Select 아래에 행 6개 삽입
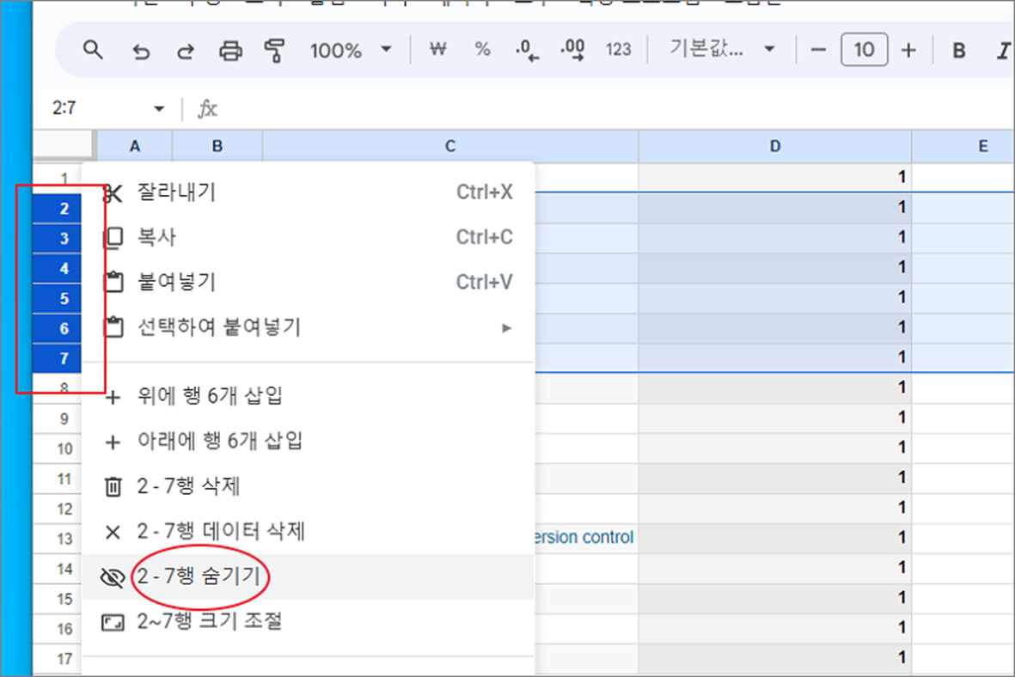The image size is (1015, 677). click(x=309, y=441)
